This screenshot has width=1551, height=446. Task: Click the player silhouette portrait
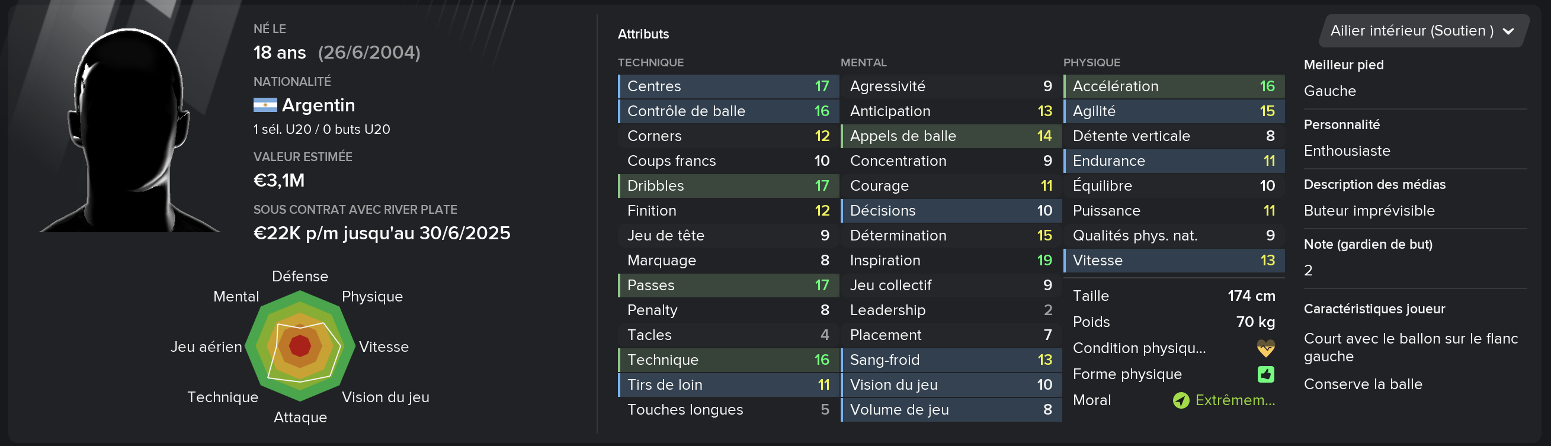[x=130, y=129]
